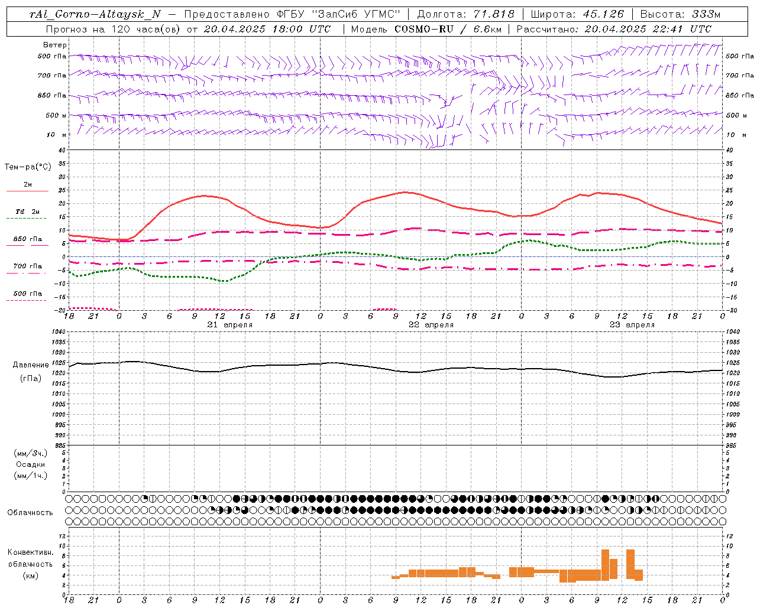
Task: Click the 700 гПа temperature legend label
Action: tap(28, 266)
